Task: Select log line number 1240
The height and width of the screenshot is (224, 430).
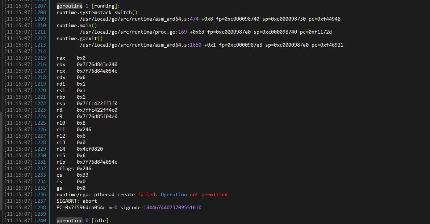Action: 40,220
